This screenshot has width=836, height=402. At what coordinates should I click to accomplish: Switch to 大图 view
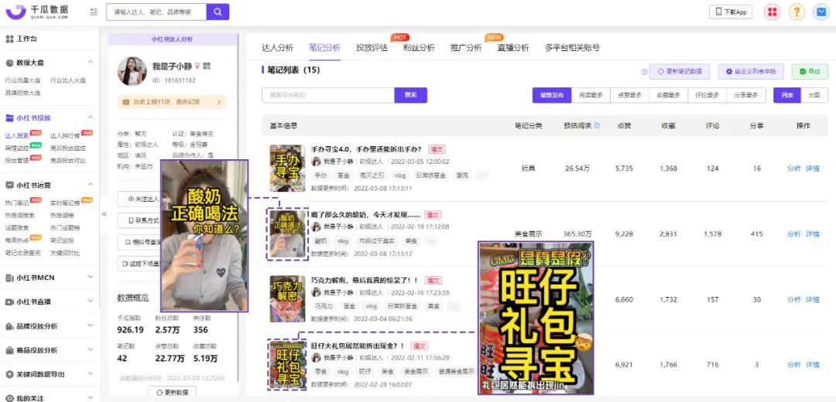(814, 95)
